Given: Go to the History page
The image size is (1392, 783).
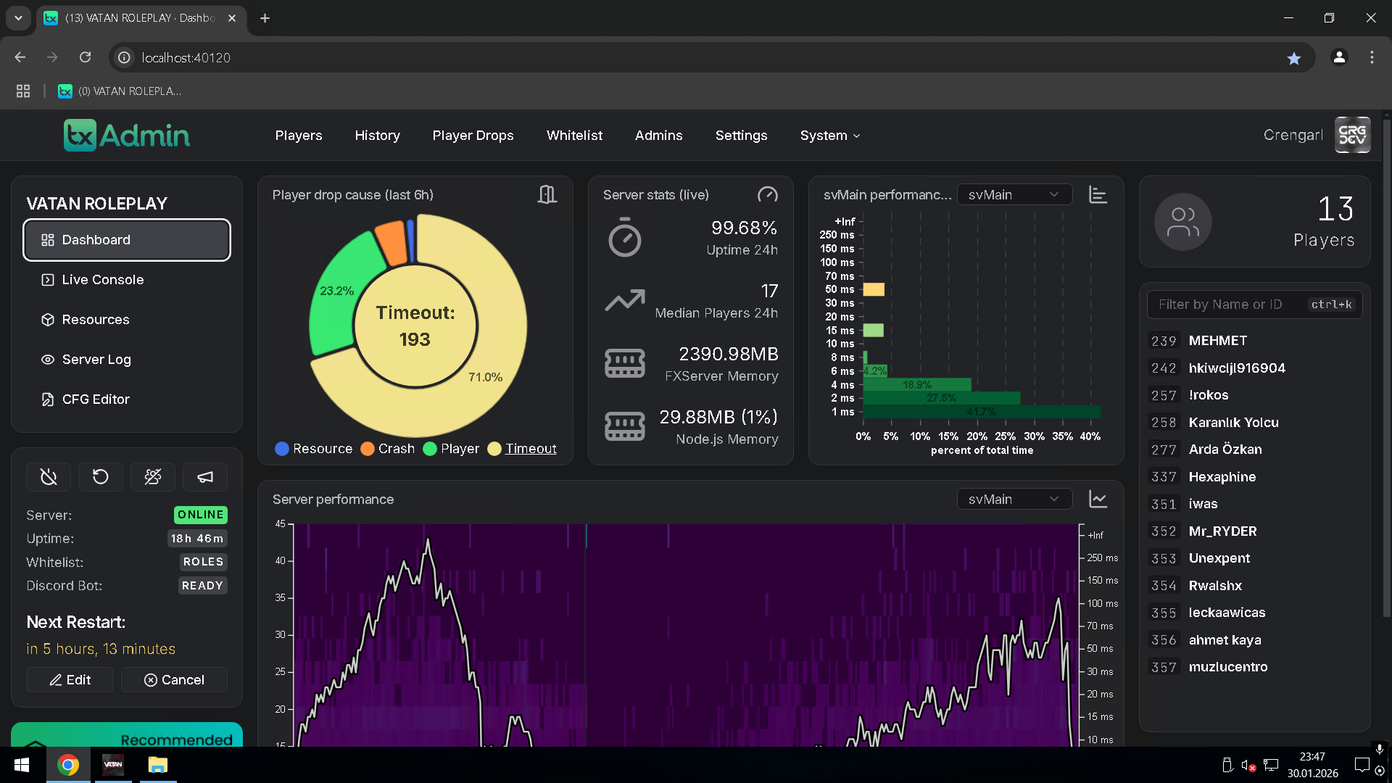Looking at the screenshot, I should (x=377, y=136).
